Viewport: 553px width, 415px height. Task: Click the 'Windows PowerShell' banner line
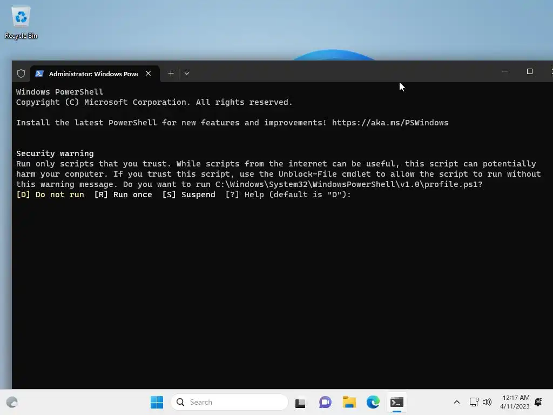59,92
